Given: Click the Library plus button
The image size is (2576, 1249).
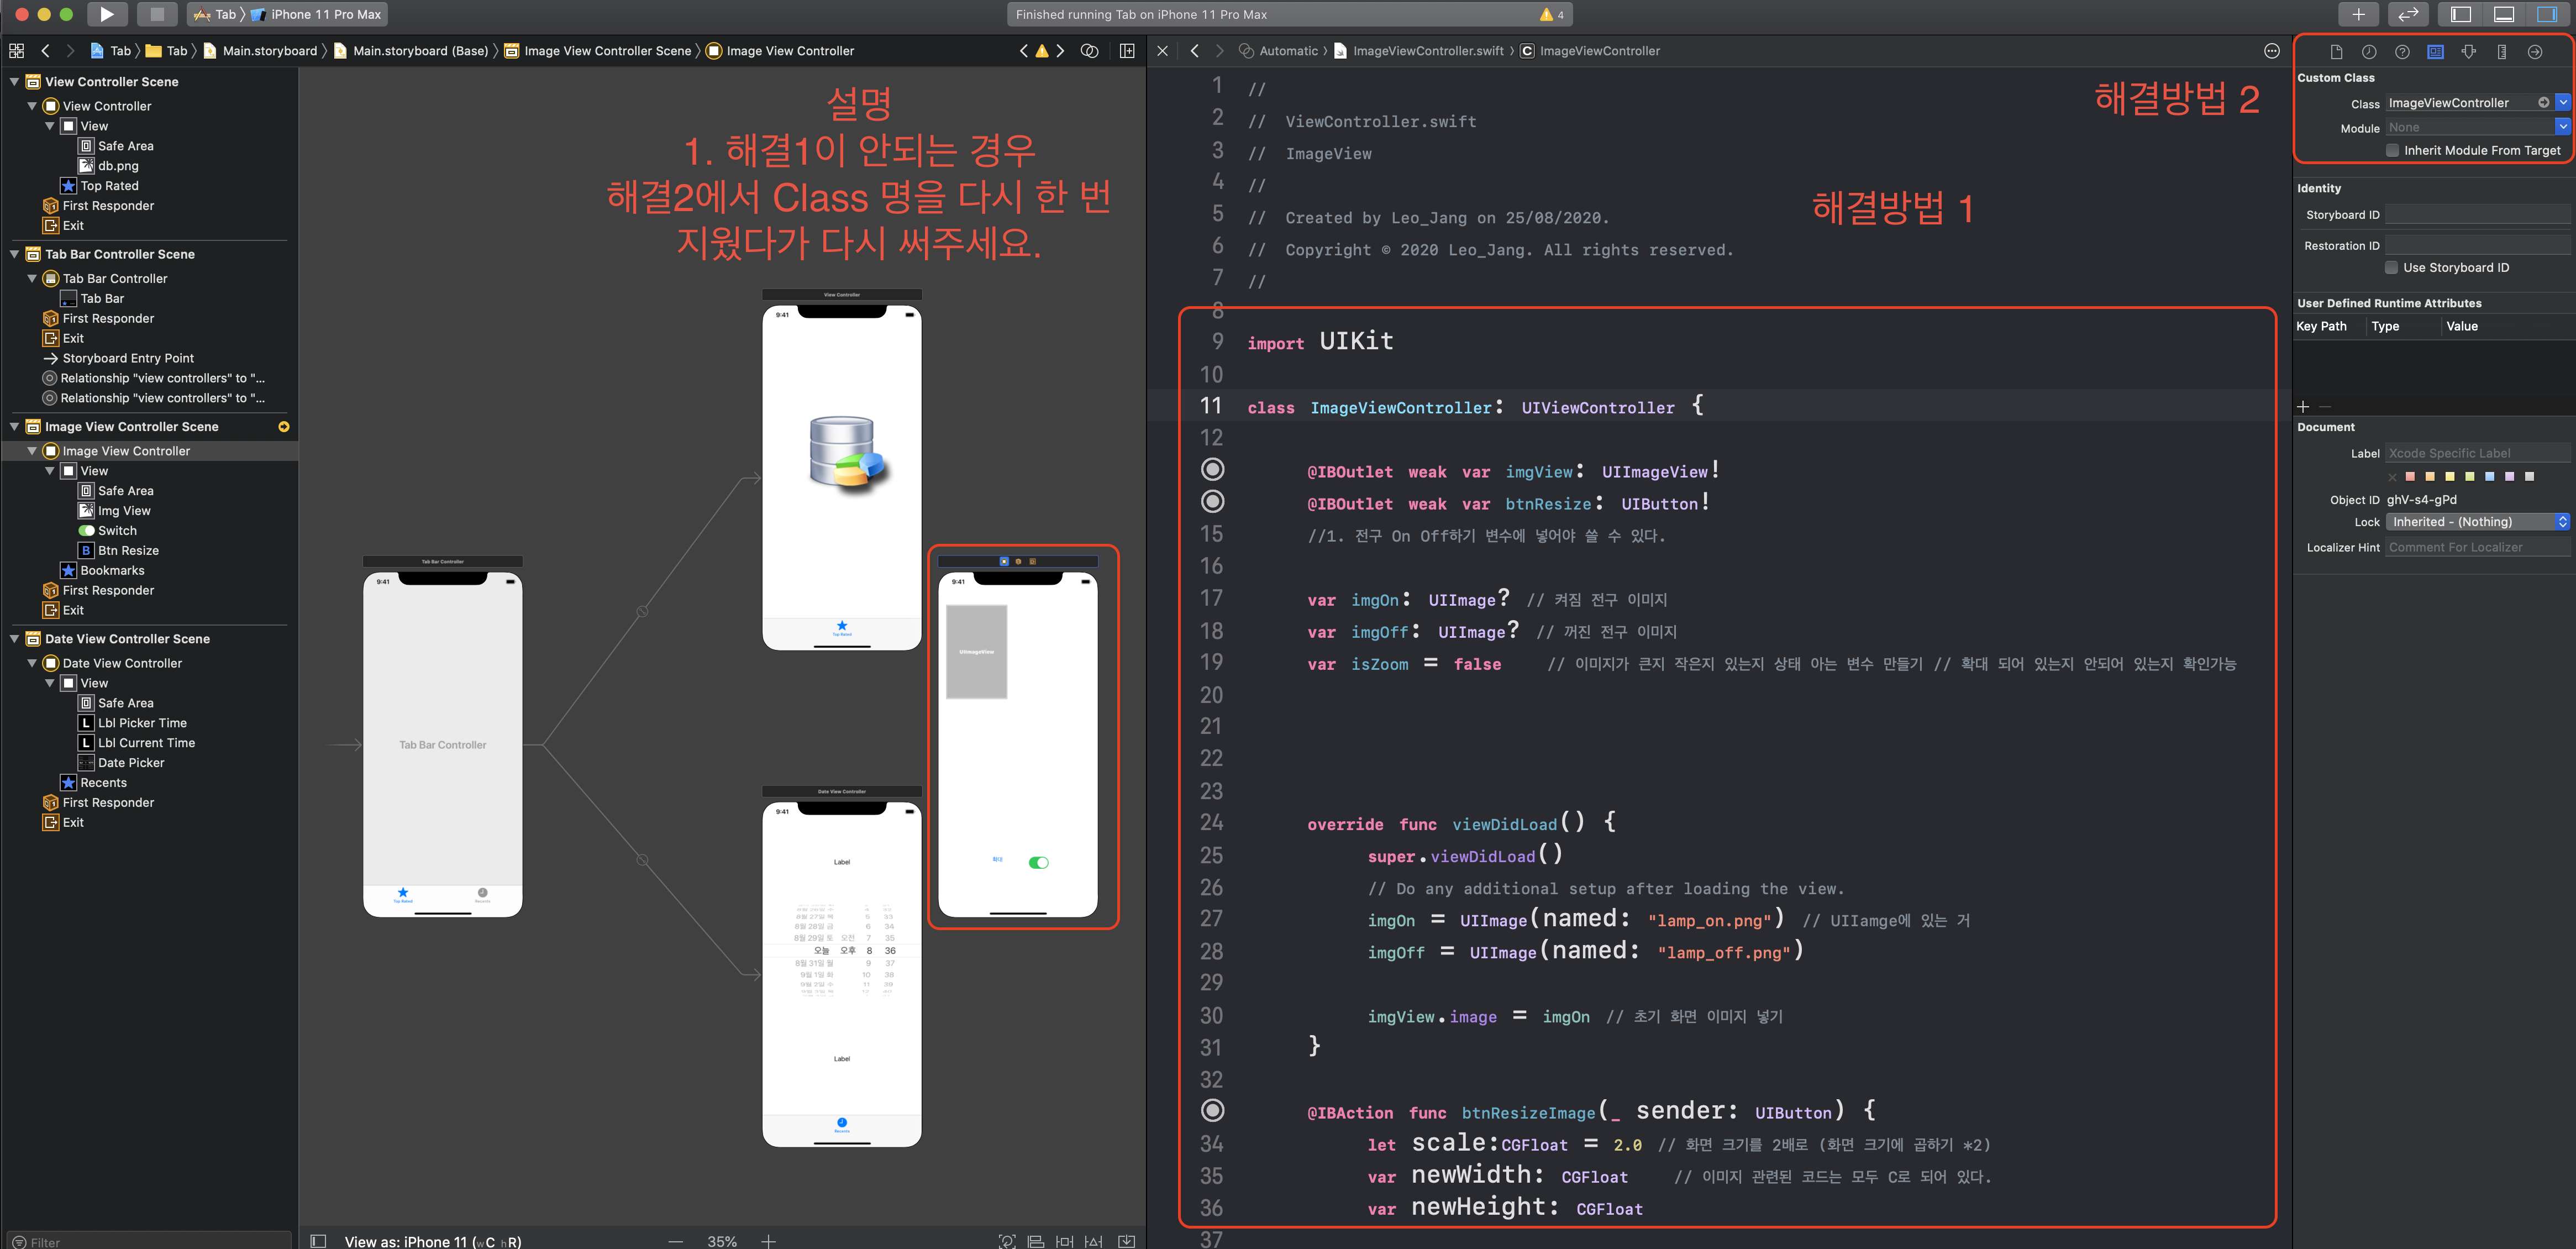Looking at the screenshot, I should tap(2358, 14).
